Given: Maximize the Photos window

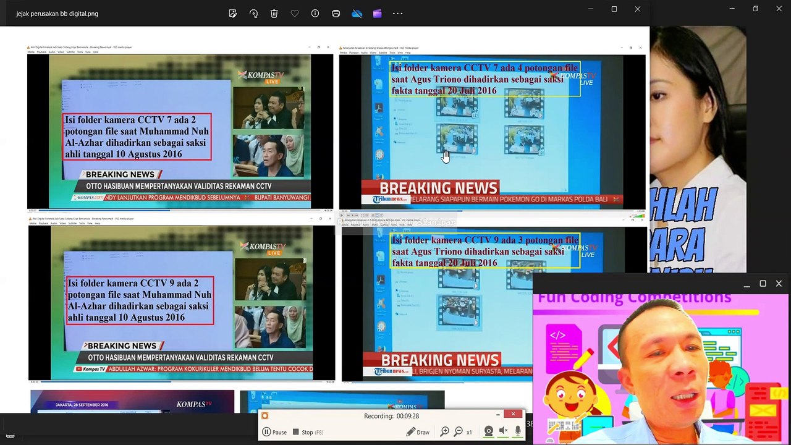Looking at the screenshot, I should click(x=614, y=9).
